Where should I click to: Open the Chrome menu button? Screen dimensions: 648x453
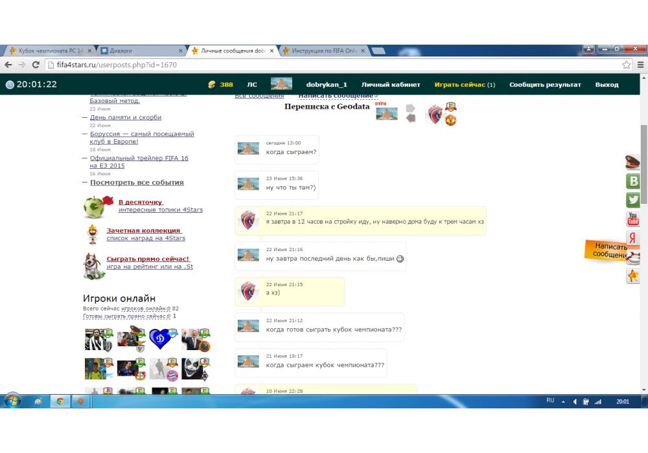coord(640,65)
